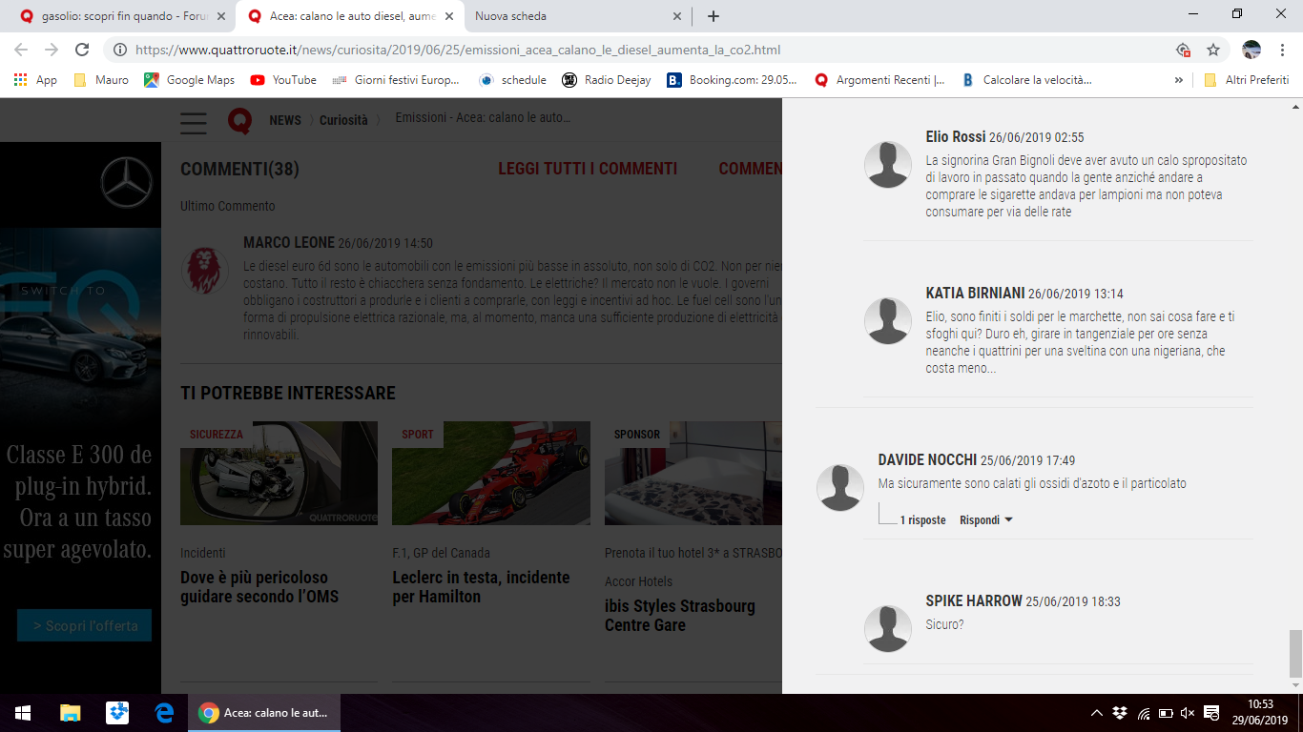The image size is (1303, 732).
Task: Open the hamburger menu on Quattroruote header
Action: [x=194, y=121]
